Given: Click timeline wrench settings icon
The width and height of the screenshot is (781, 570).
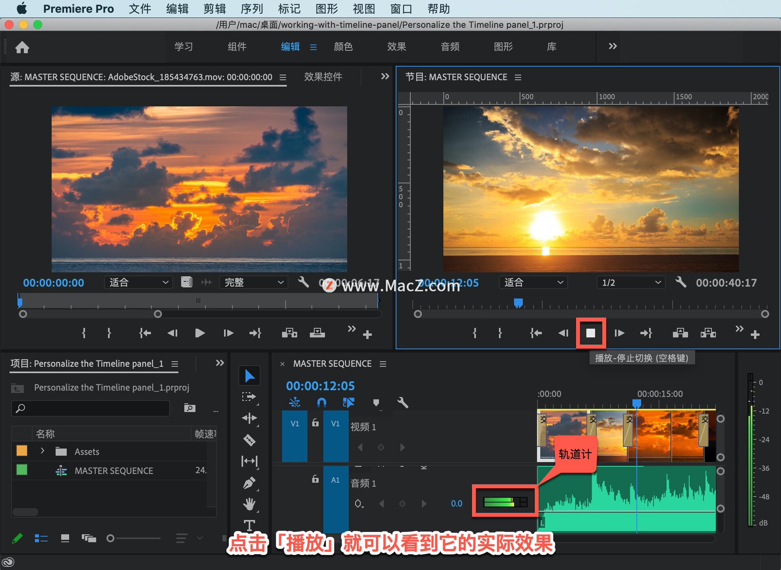Looking at the screenshot, I should [402, 402].
